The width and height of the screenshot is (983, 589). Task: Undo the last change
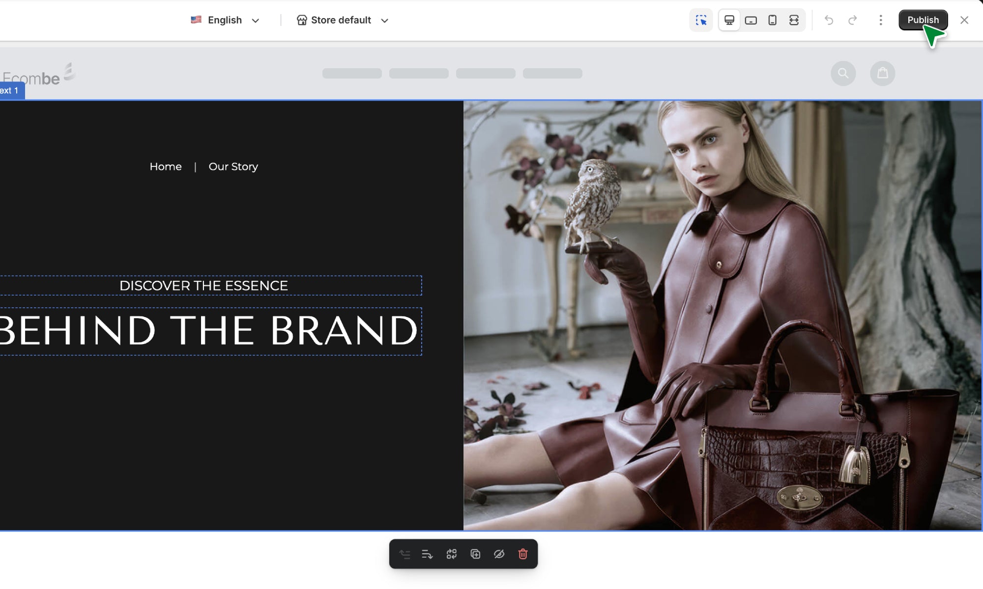click(829, 20)
